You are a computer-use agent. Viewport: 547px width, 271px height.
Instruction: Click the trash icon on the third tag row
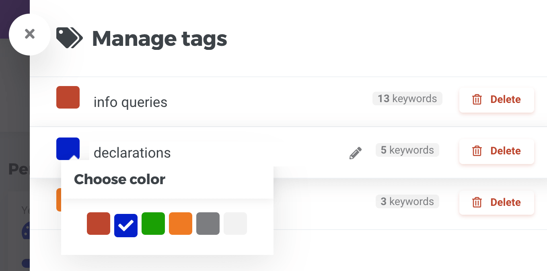point(477,202)
